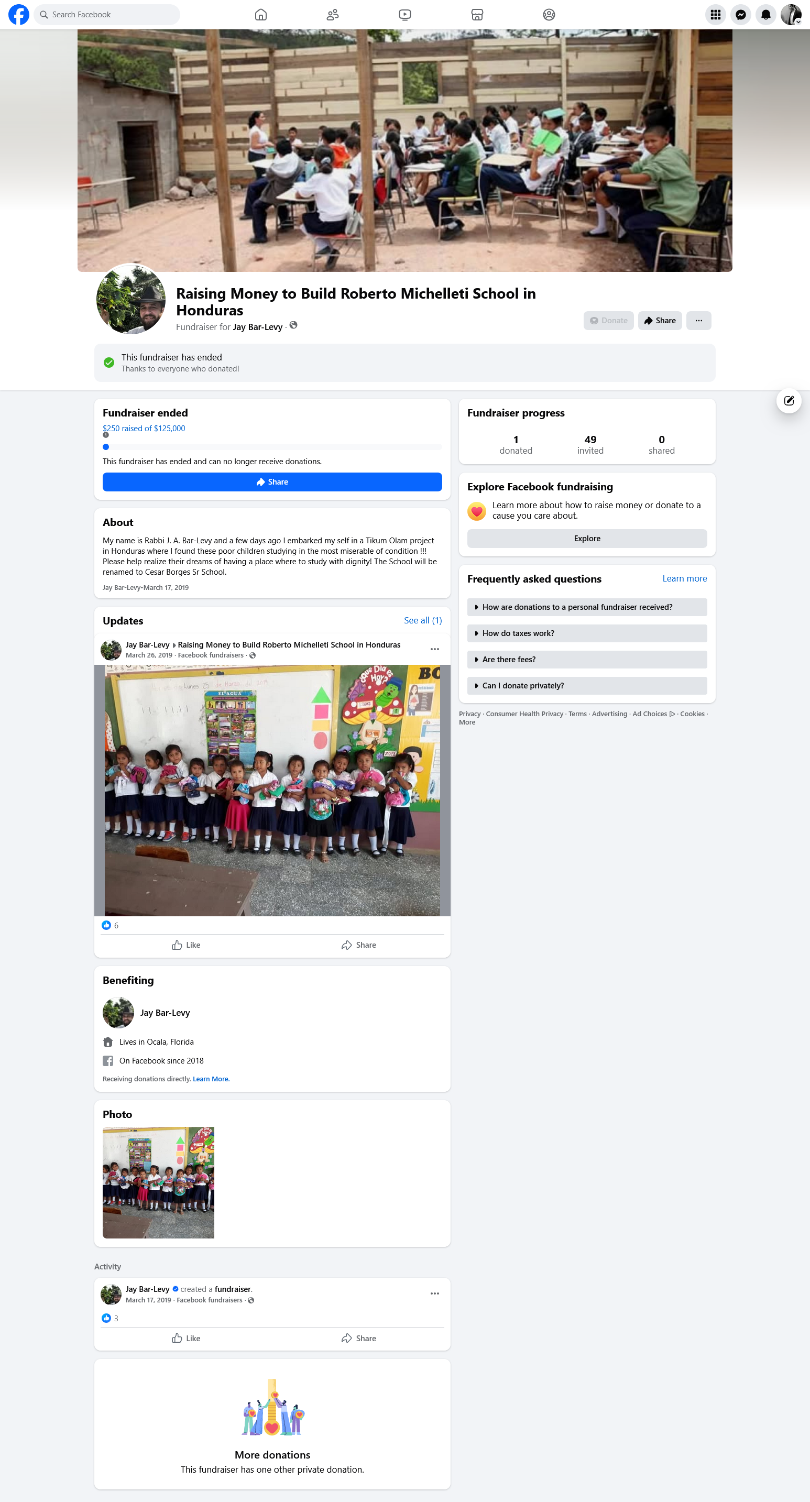Open the FAQ Learn more link
This screenshot has width=810, height=1502.
pyautogui.click(x=684, y=578)
